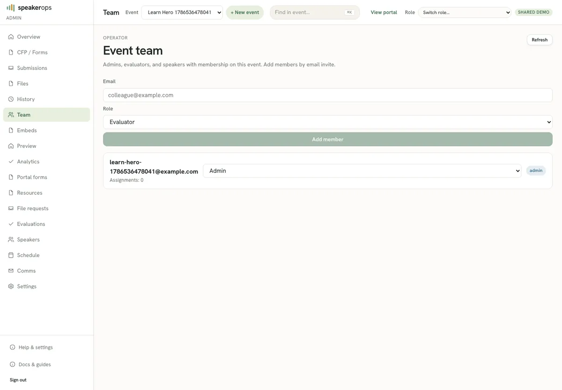Click the Refresh button

pos(540,40)
